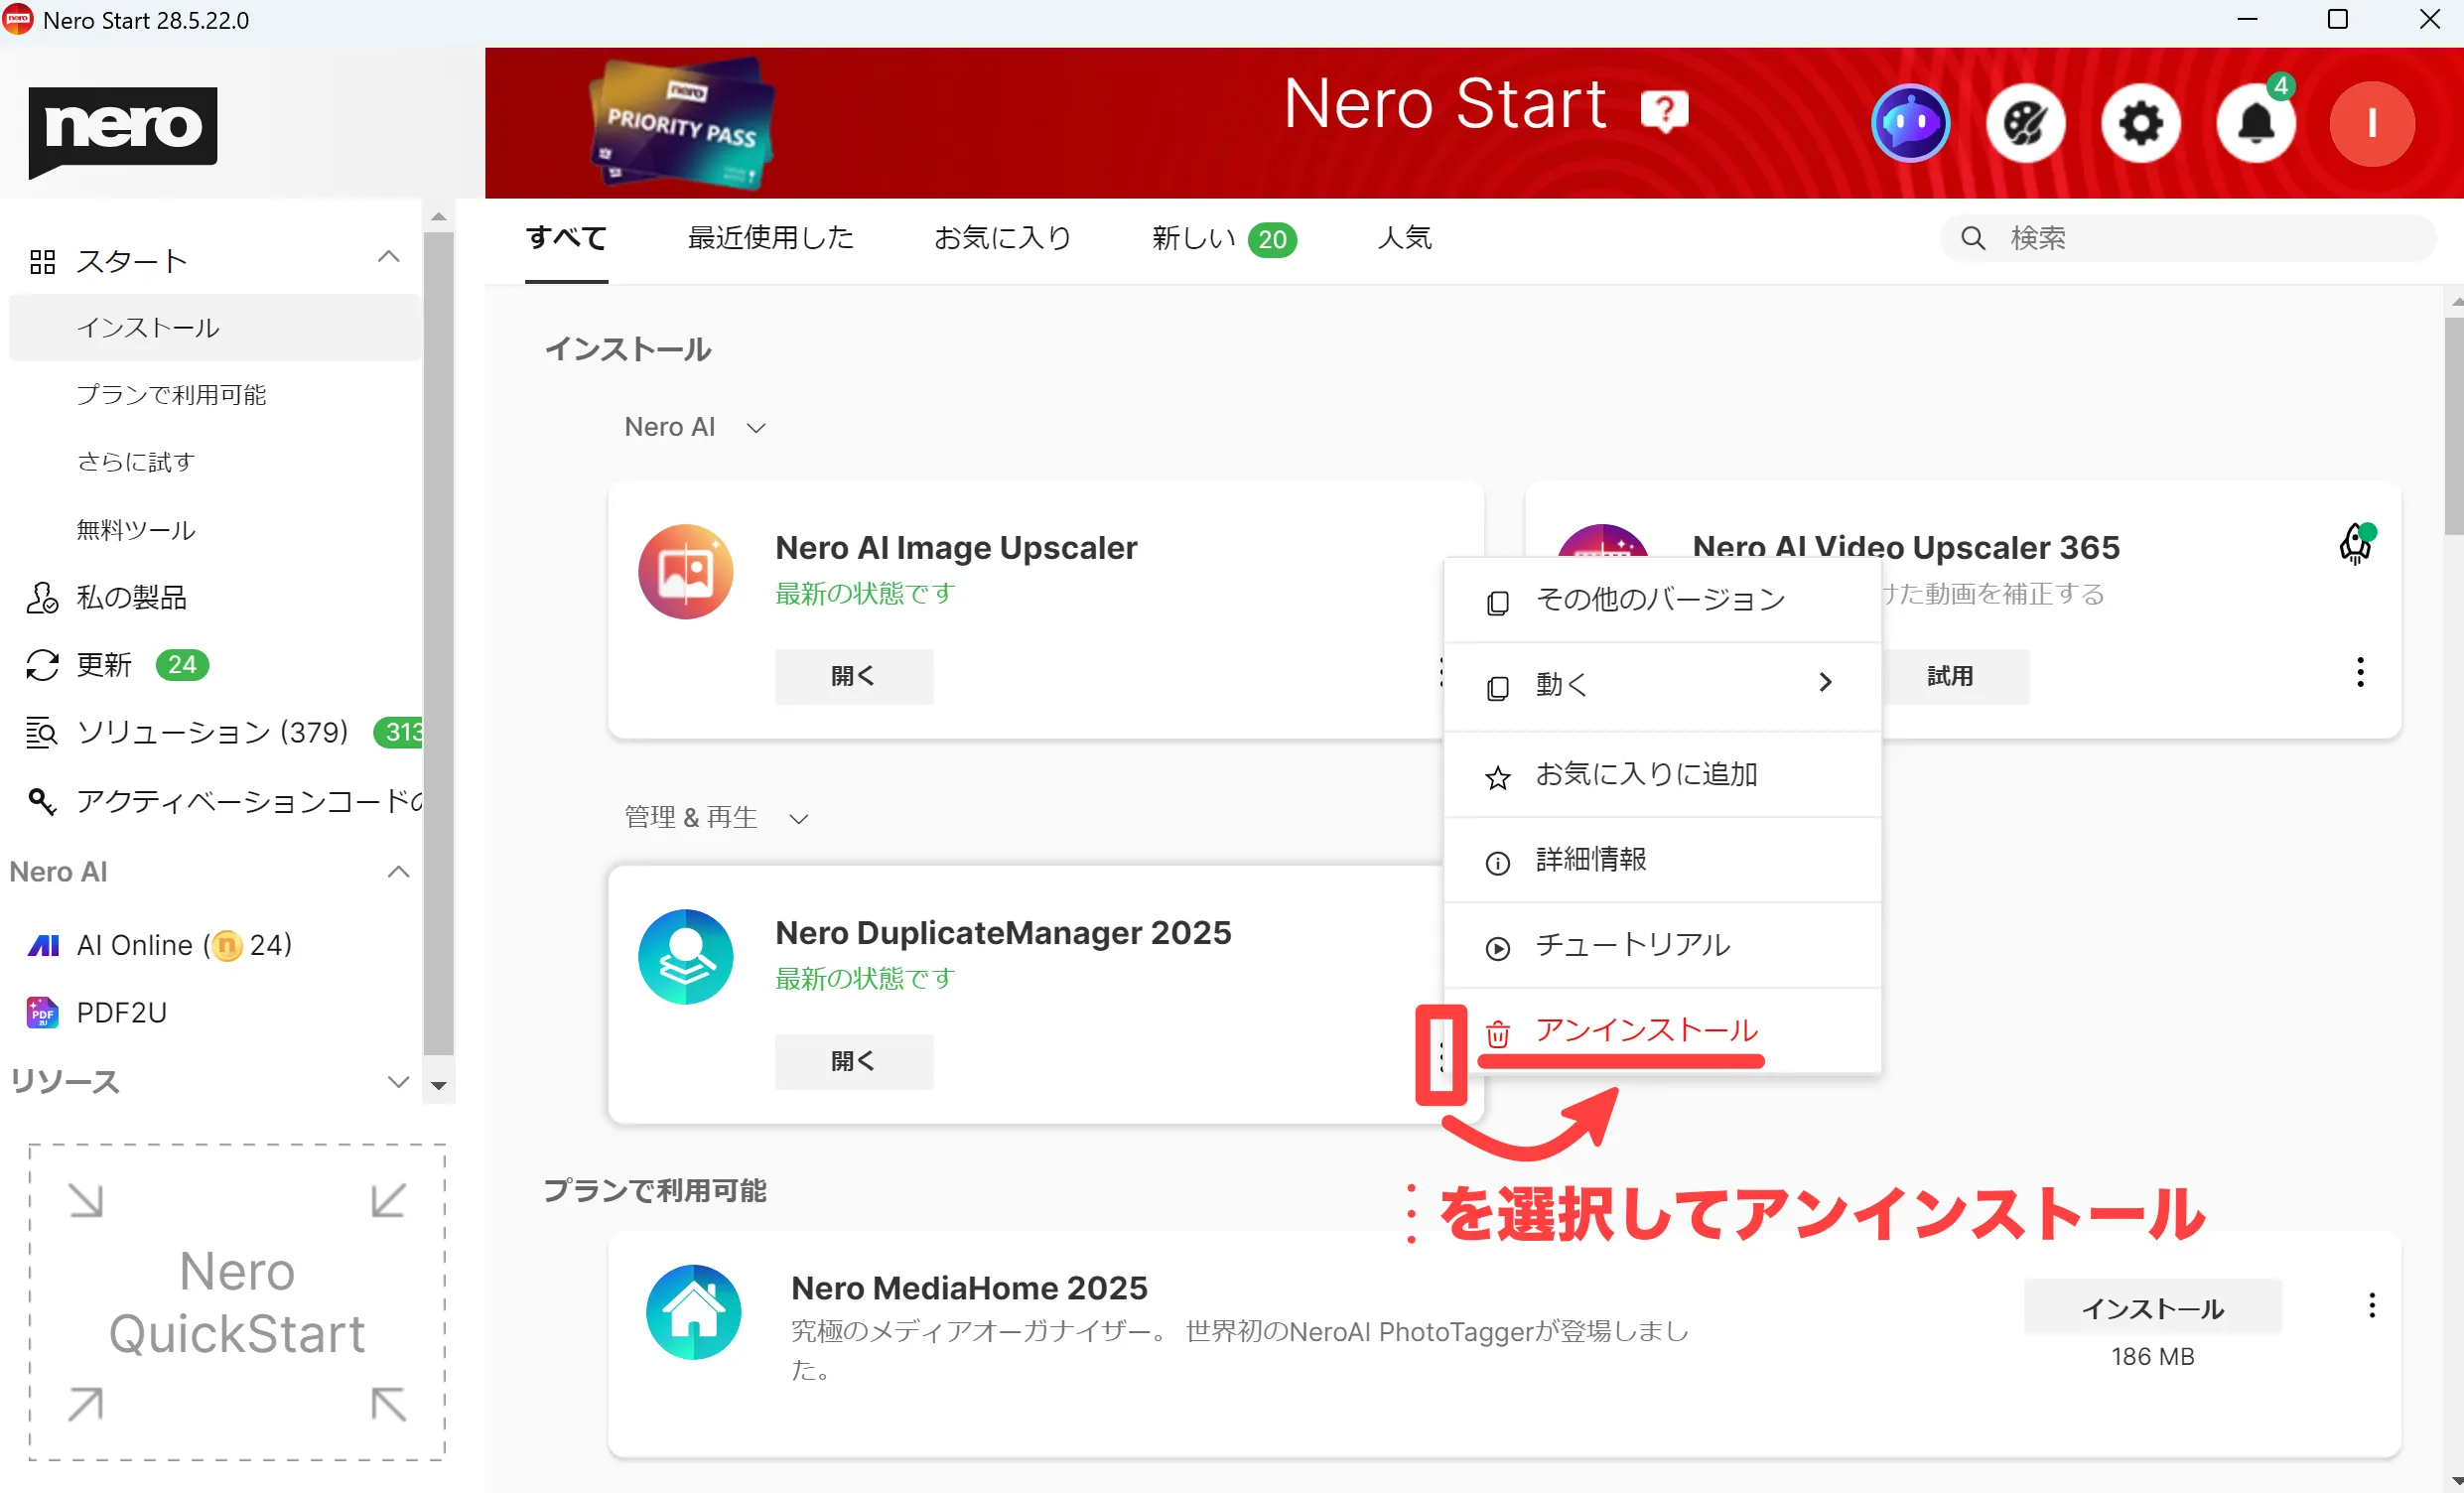Open the theme palette icon
The width and height of the screenshot is (2464, 1493).
2025,123
